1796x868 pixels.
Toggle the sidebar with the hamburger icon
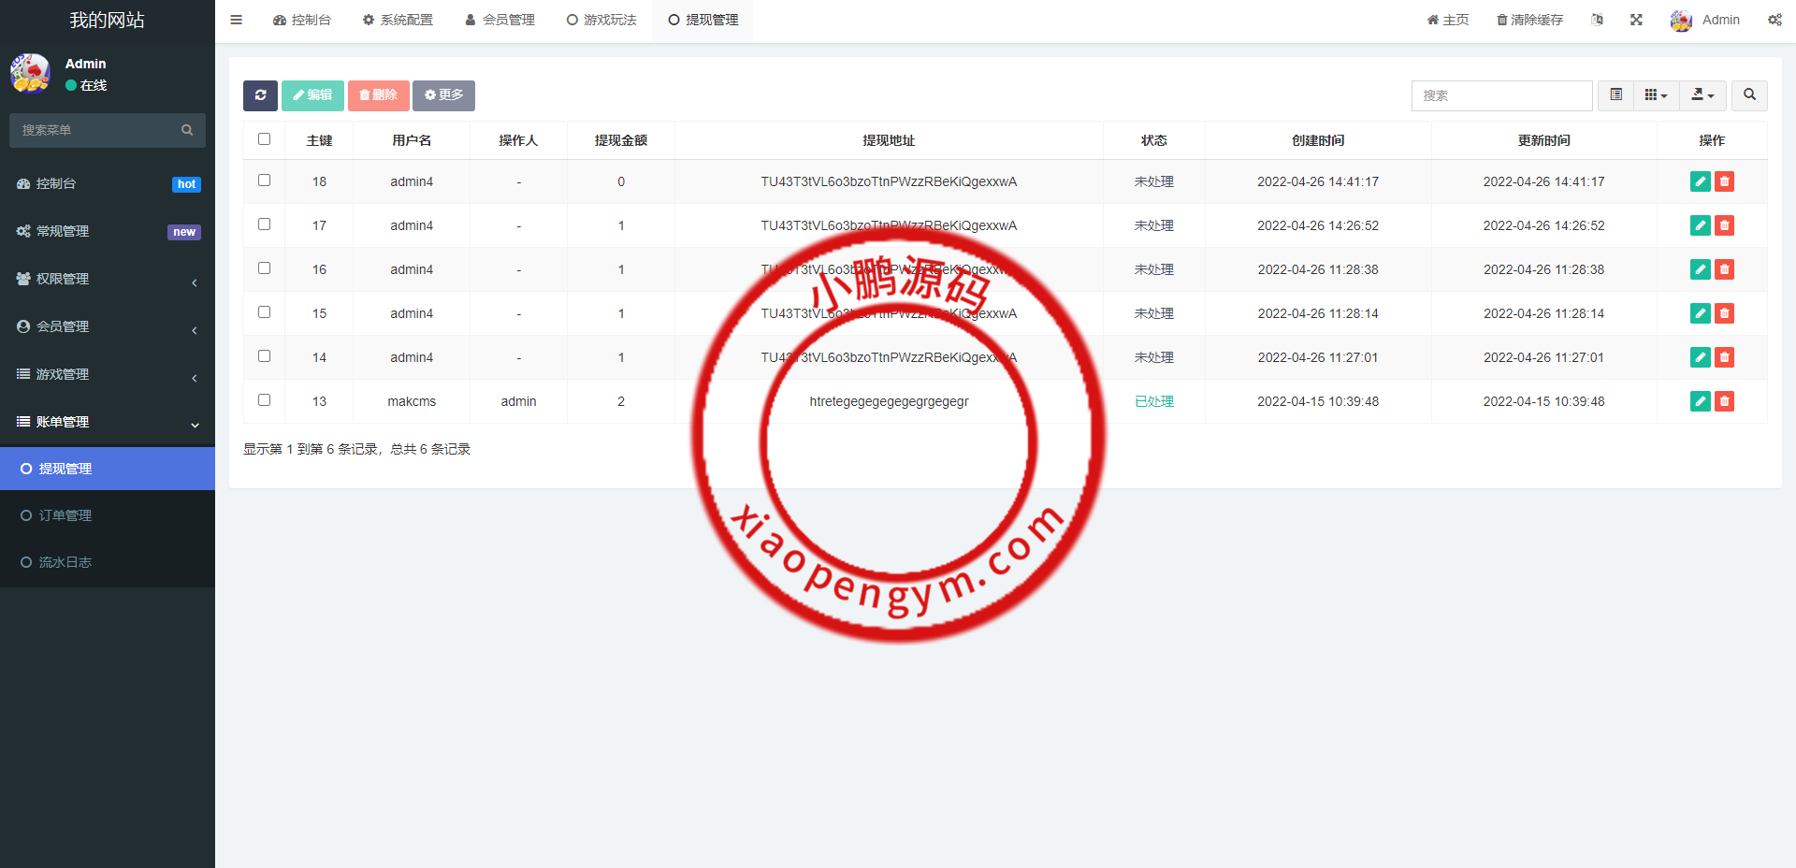[237, 20]
